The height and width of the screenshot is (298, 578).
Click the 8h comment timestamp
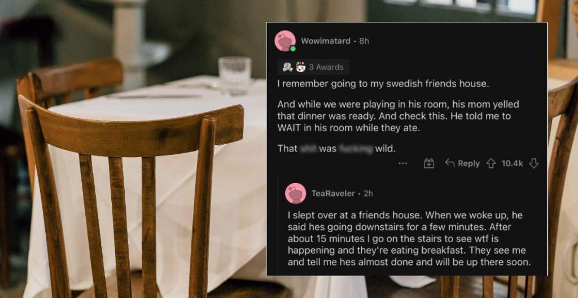tap(364, 41)
